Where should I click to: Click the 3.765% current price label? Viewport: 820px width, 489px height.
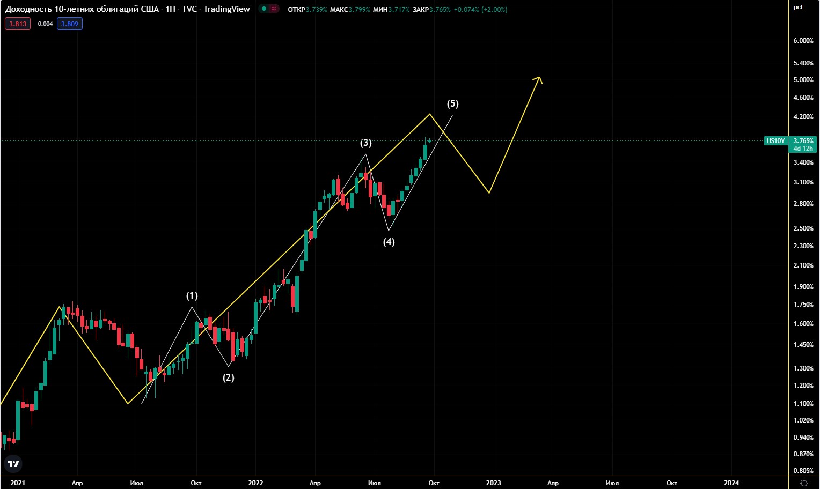pos(803,141)
